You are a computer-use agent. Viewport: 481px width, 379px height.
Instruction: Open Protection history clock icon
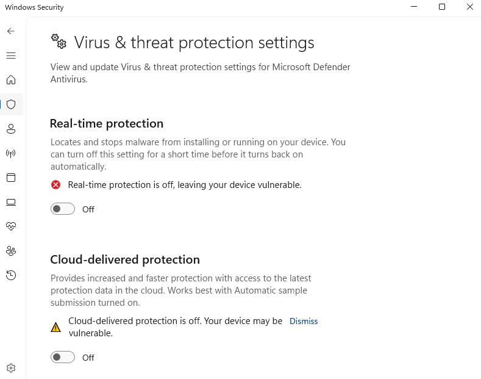click(x=11, y=275)
